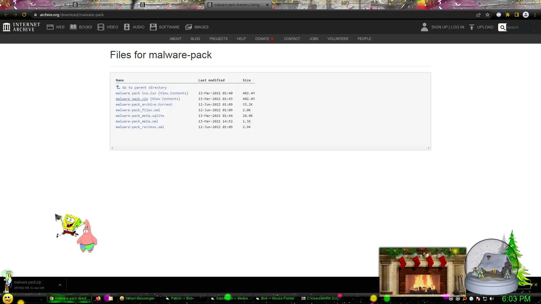Reload the page with the refresh icon
The image size is (541, 304).
[24, 15]
